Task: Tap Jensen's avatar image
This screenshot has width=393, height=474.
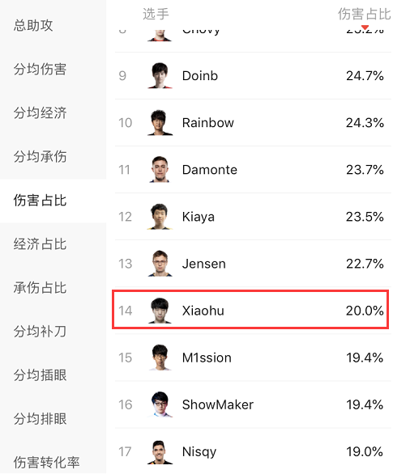Action: click(x=160, y=264)
